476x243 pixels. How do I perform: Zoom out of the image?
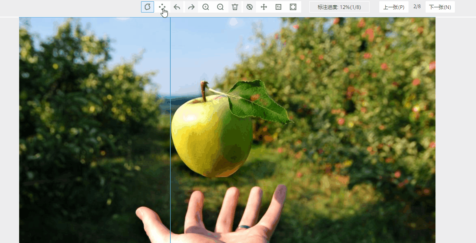point(220,7)
